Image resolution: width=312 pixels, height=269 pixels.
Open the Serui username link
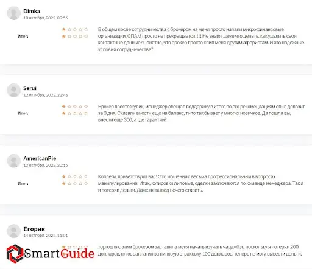click(30, 88)
